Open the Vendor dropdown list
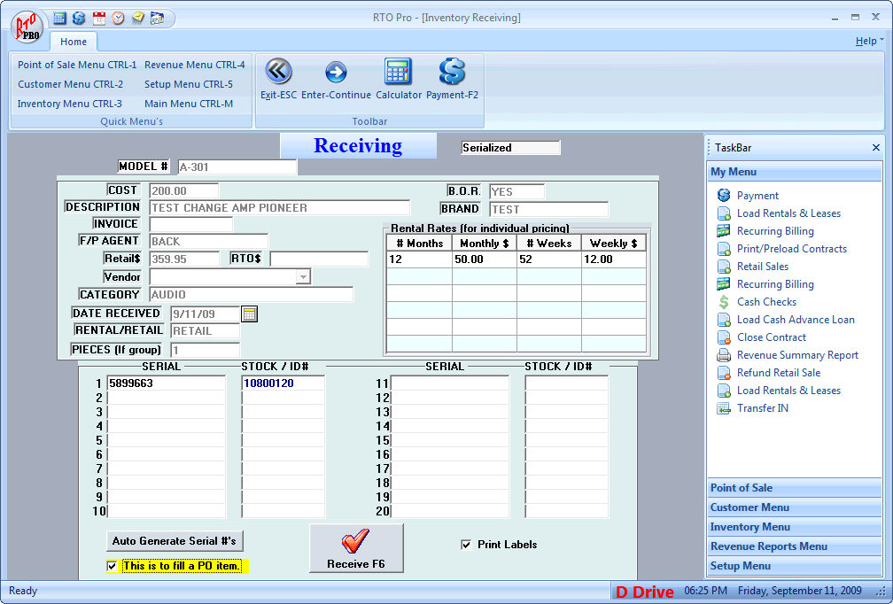This screenshot has width=893, height=604. point(303,277)
